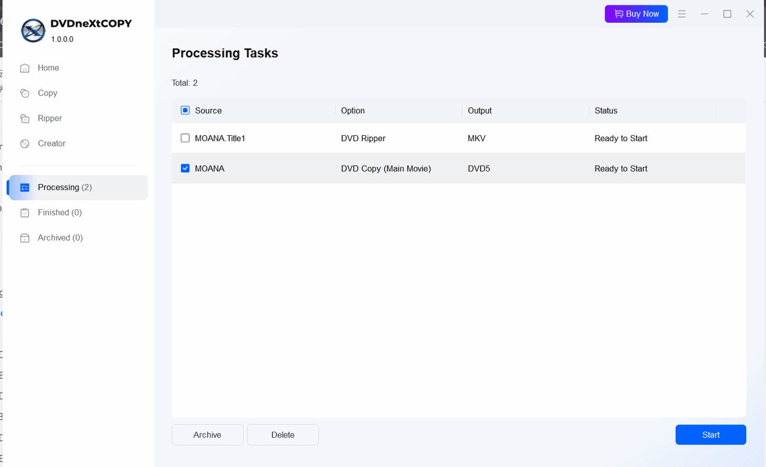This screenshot has width=766, height=467.
Task: Maximize the DVDneXtCOPY window
Action: pyautogui.click(x=727, y=14)
